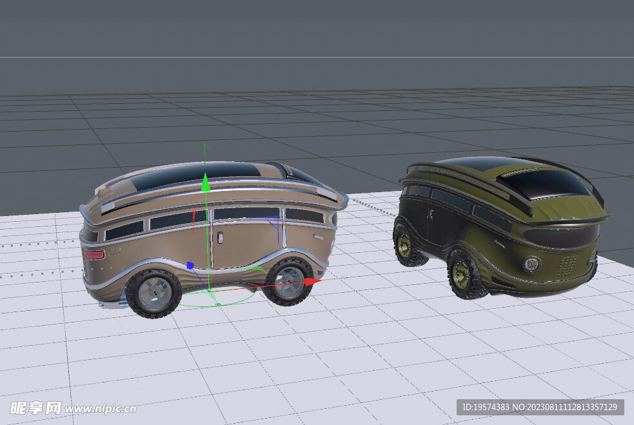Select the green car model

point(503,226)
